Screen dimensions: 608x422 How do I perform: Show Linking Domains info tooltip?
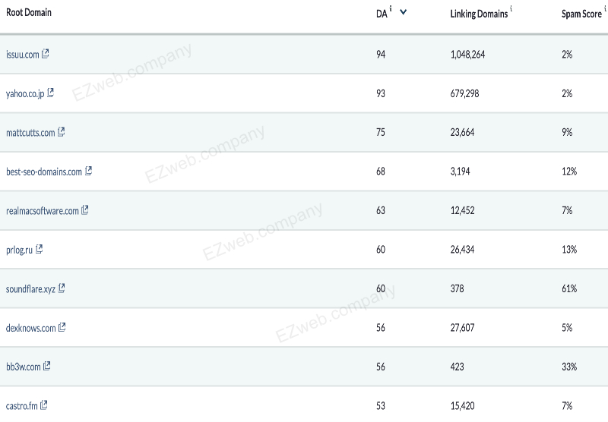click(511, 10)
